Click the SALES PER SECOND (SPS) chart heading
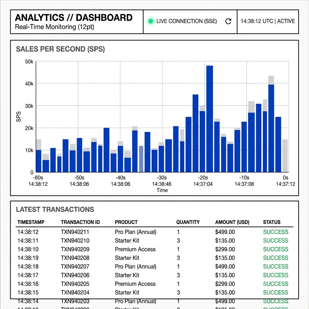The height and width of the screenshot is (309, 309). coord(60,49)
